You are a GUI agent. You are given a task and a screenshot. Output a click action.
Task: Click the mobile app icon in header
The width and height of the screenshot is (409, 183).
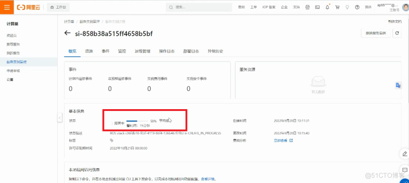coord(308,7)
